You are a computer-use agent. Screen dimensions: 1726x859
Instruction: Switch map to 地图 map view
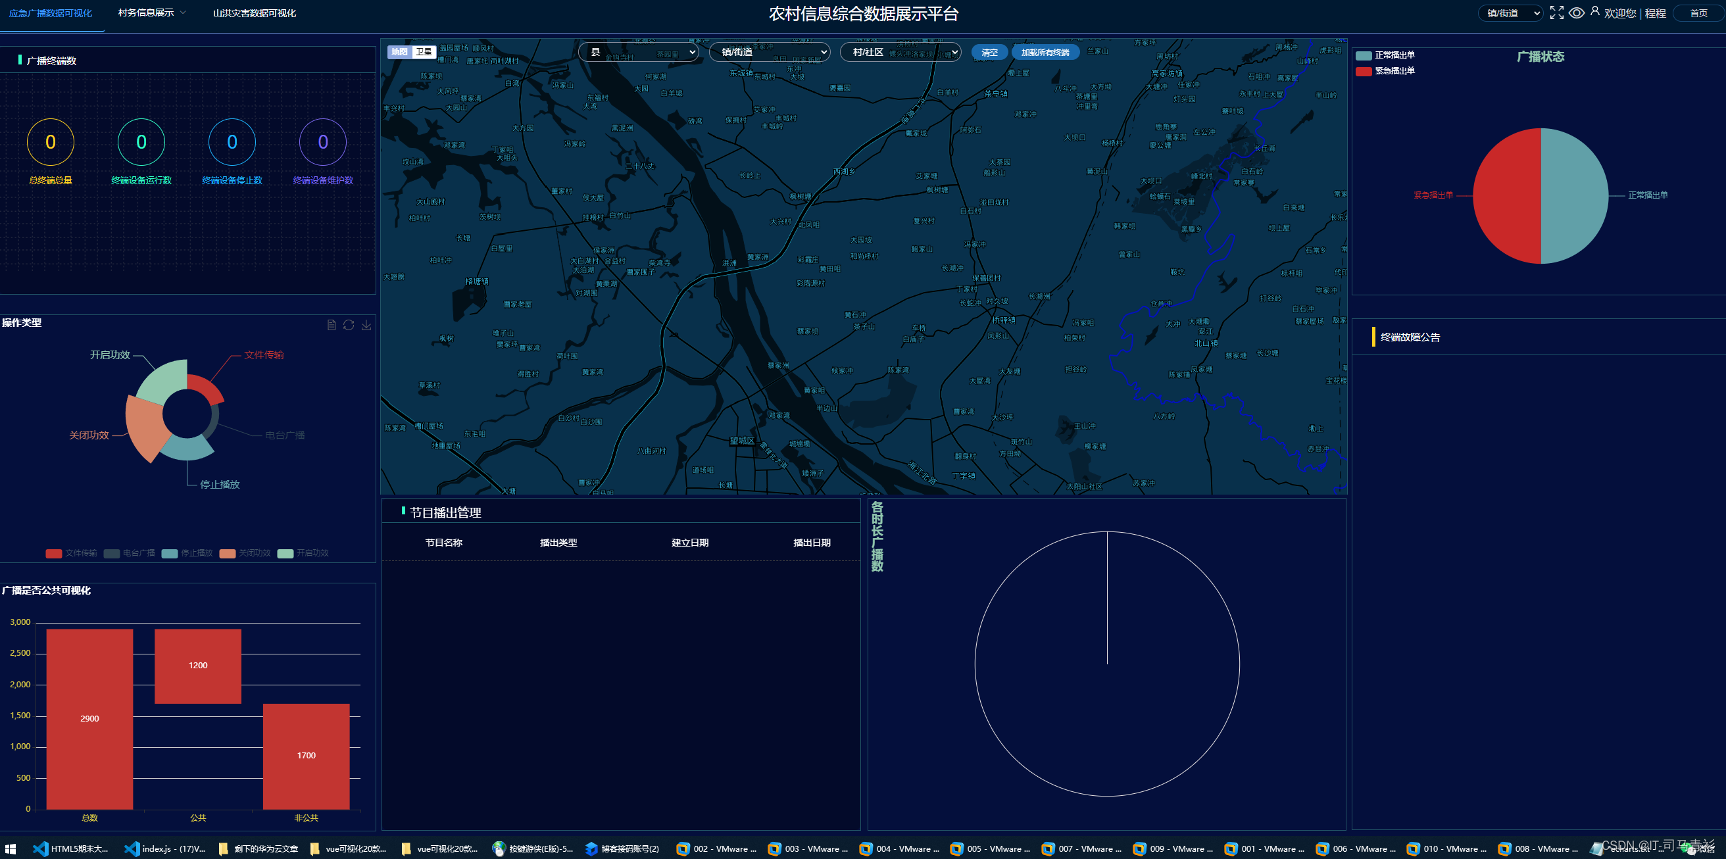(x=399, y=51)
